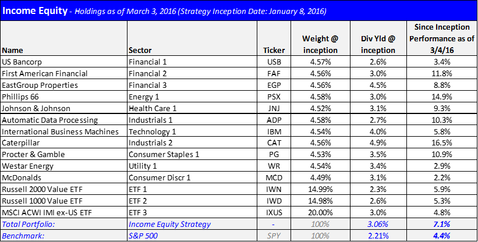This screenshot has width=478, height=242.
Task: Click the IXUS ticker cell
Action: pyautogui.click(x=274, y=212)
